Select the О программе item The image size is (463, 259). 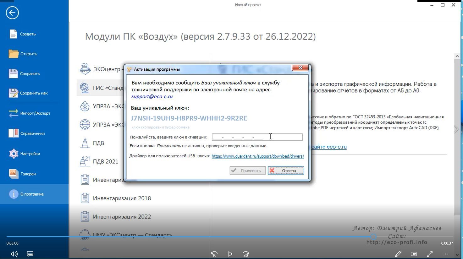pyautogui.click(x=34, y=194)
